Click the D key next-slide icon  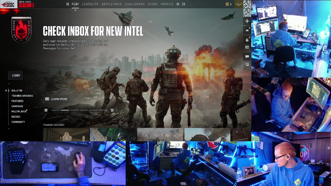click(x=112, y=110)
